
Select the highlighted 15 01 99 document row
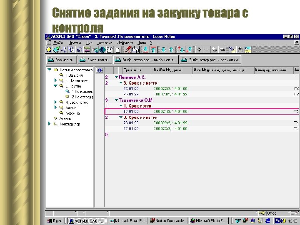(202, 112)
